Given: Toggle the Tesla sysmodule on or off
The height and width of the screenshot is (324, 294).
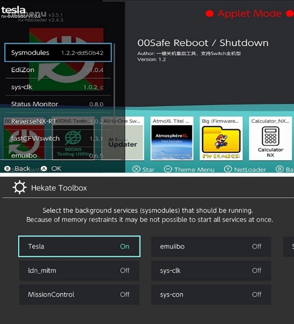Looking at the screenshot, I should [79, 246].
